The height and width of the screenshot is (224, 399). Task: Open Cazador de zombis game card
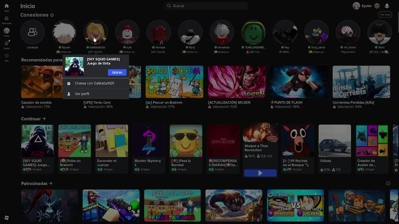pos(42,87)
